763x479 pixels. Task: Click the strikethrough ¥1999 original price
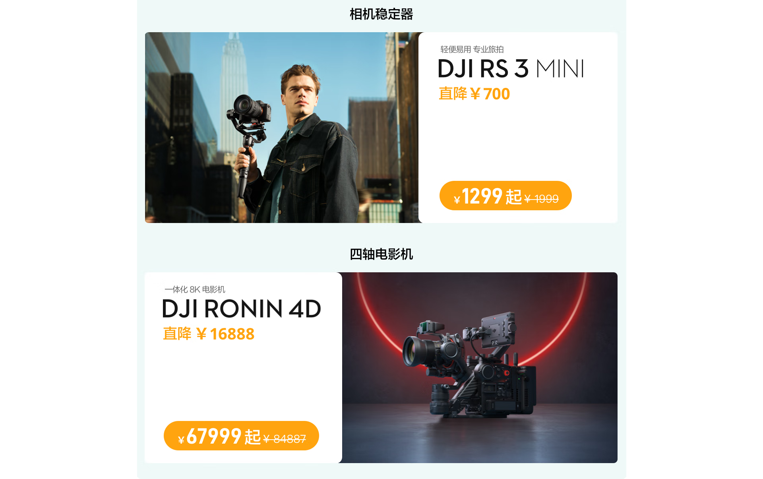click(541, 198)
